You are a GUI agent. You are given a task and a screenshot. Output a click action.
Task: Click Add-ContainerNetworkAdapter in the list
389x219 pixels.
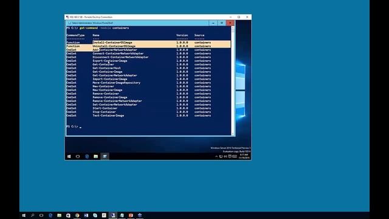pos(115,50)
